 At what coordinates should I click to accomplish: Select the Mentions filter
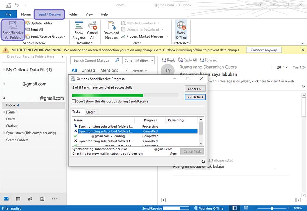tap(109, 70)
